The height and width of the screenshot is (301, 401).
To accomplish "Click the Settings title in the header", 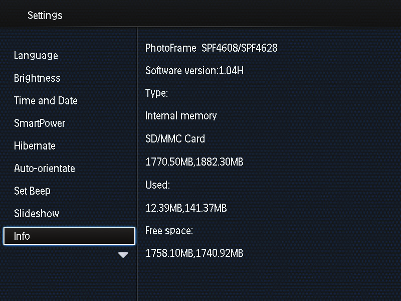I will (x=45, y=16).
